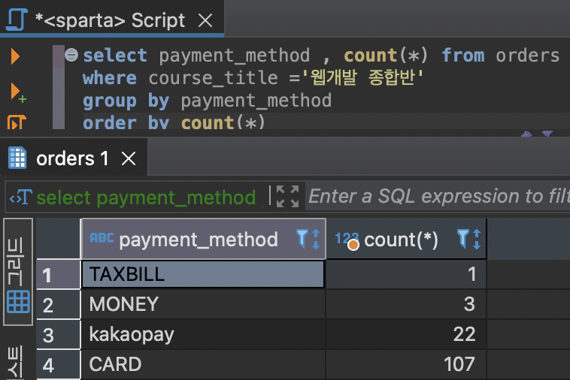Viewport: 570px width, 380px height.
Task: Run SQL statement in a new tab
Action: point(17,92)
